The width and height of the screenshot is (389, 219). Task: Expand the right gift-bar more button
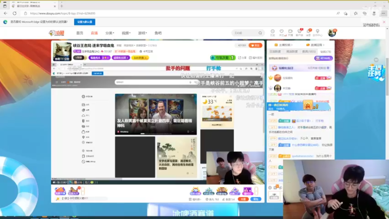point(256,191)
